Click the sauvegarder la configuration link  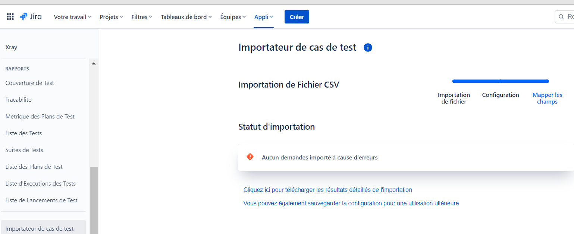[x=351, y=203]
